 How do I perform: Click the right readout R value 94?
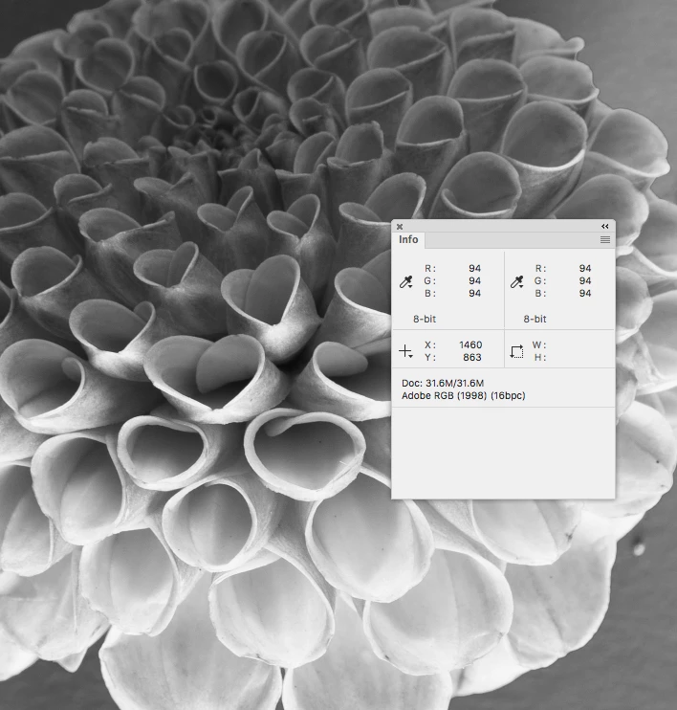[x=585, y=269]
